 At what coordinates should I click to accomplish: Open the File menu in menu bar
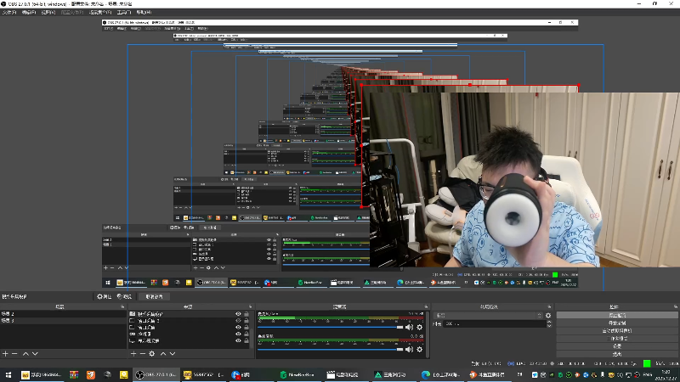click(x=10, y=13)
